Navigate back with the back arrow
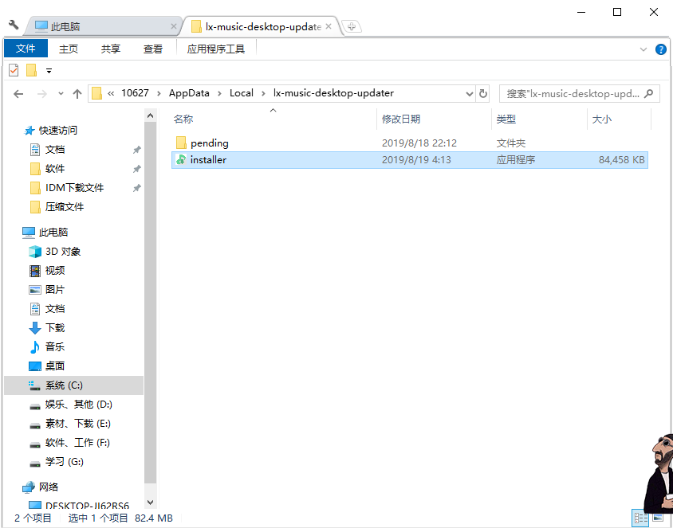This screenshot has height=528, width=673. coord(18,93)
